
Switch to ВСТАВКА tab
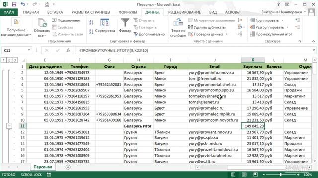55,12
